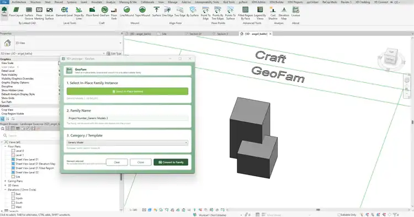Expand the 3D Views tree node
Image resolution: width=414 pixels, height=217 pixels.
coord(6,186)
